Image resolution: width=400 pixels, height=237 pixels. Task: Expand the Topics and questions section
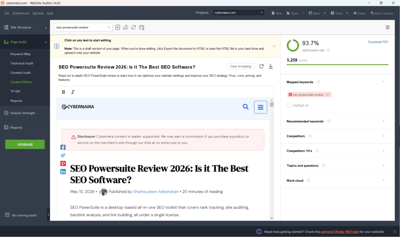pos(383,165)
